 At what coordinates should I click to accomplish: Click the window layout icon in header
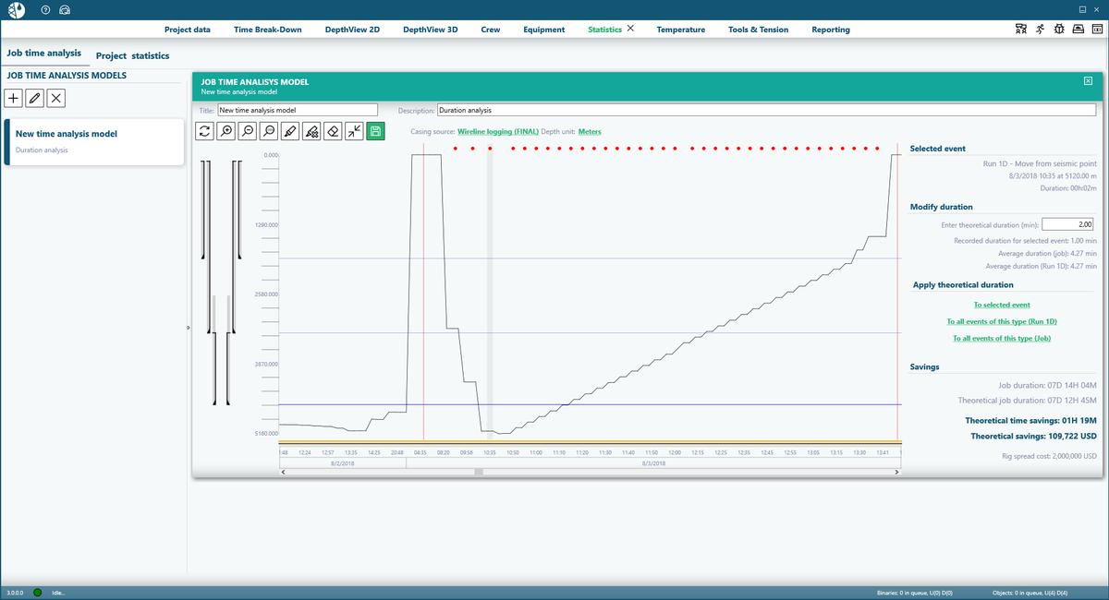click(1096, 30)
